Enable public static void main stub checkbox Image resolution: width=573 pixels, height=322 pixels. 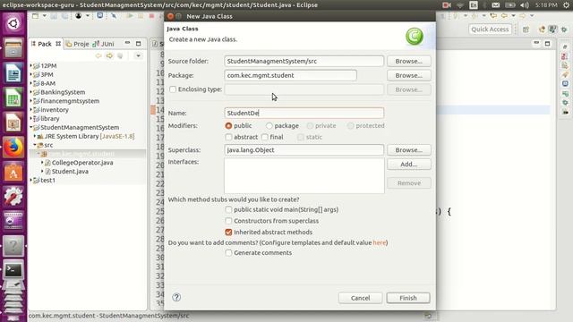[229, 209]
